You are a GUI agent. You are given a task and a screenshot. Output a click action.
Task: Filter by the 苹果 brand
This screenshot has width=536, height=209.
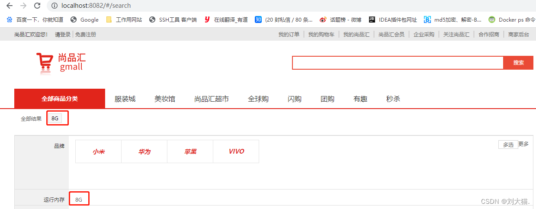coord(190,151)
